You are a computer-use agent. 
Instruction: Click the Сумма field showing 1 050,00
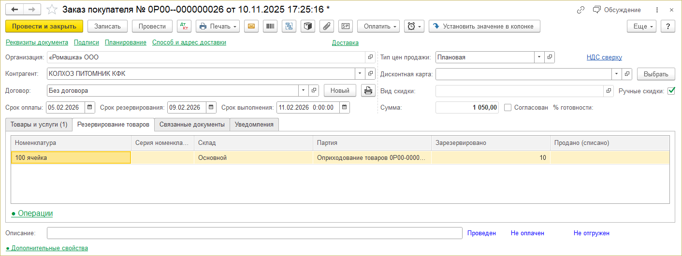pyautogui.click(x=467, y=108)
